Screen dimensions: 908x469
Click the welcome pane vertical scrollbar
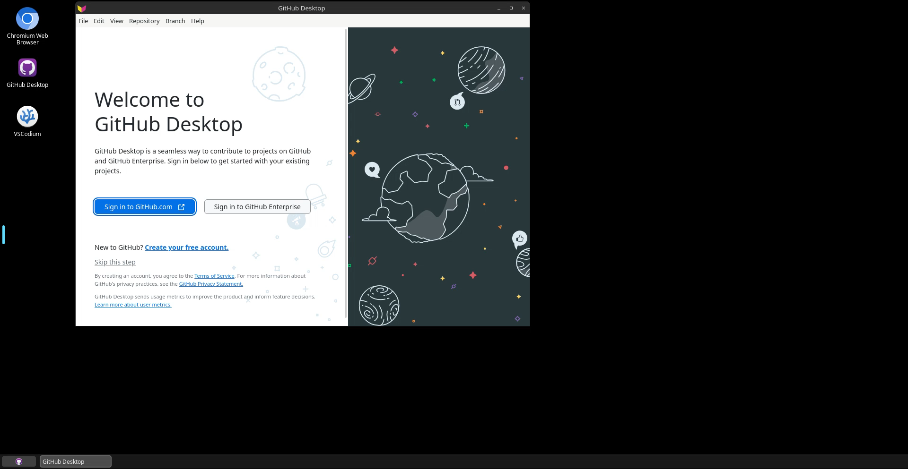click(x=346, y=173)
